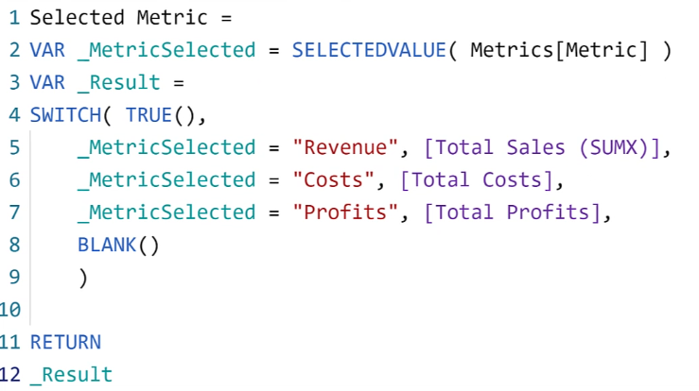Click the _MetricSelected variable declaration on line 2
Screen dimensions: 699x391
pyautogui.click(x=166, y=50)
